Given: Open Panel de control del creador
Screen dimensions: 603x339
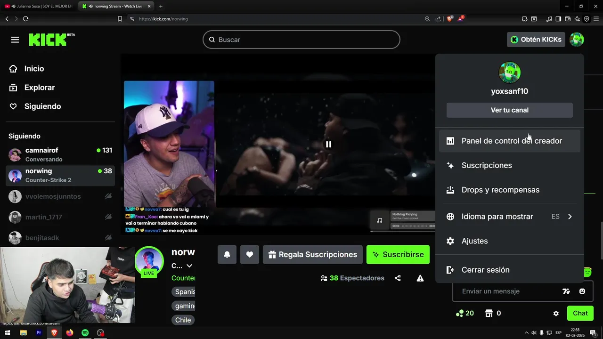Looking at the screenshot, I should pyautogui.click(x=510, y=141).
